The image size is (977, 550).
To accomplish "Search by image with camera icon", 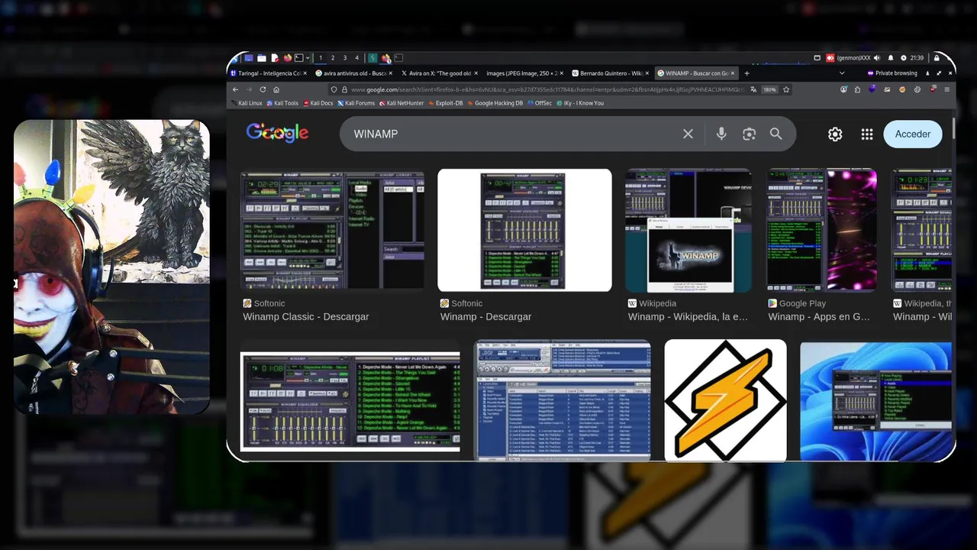I will [x=749, y=134].
